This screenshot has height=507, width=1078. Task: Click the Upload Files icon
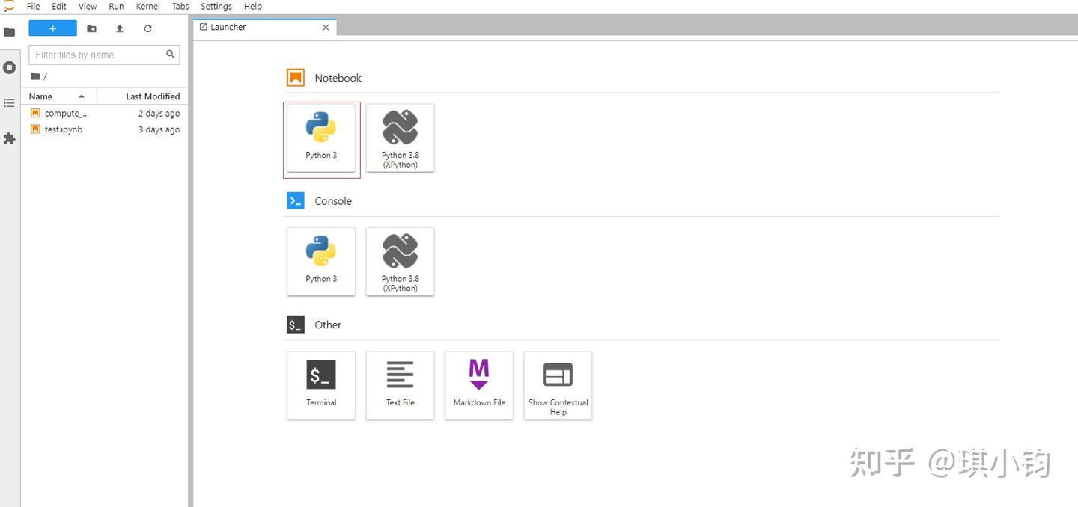pos(120,28)
